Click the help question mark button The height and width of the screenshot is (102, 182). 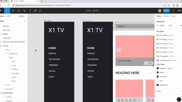(x=179, y=99)
